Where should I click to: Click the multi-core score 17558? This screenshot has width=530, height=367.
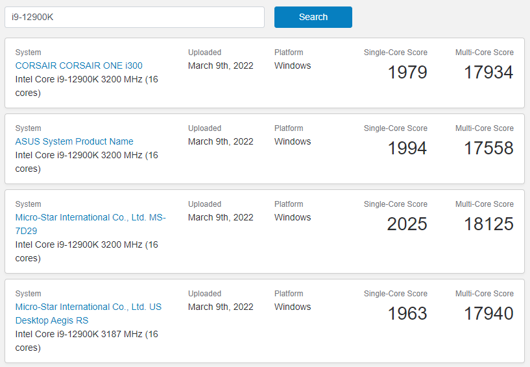[488, 148]
